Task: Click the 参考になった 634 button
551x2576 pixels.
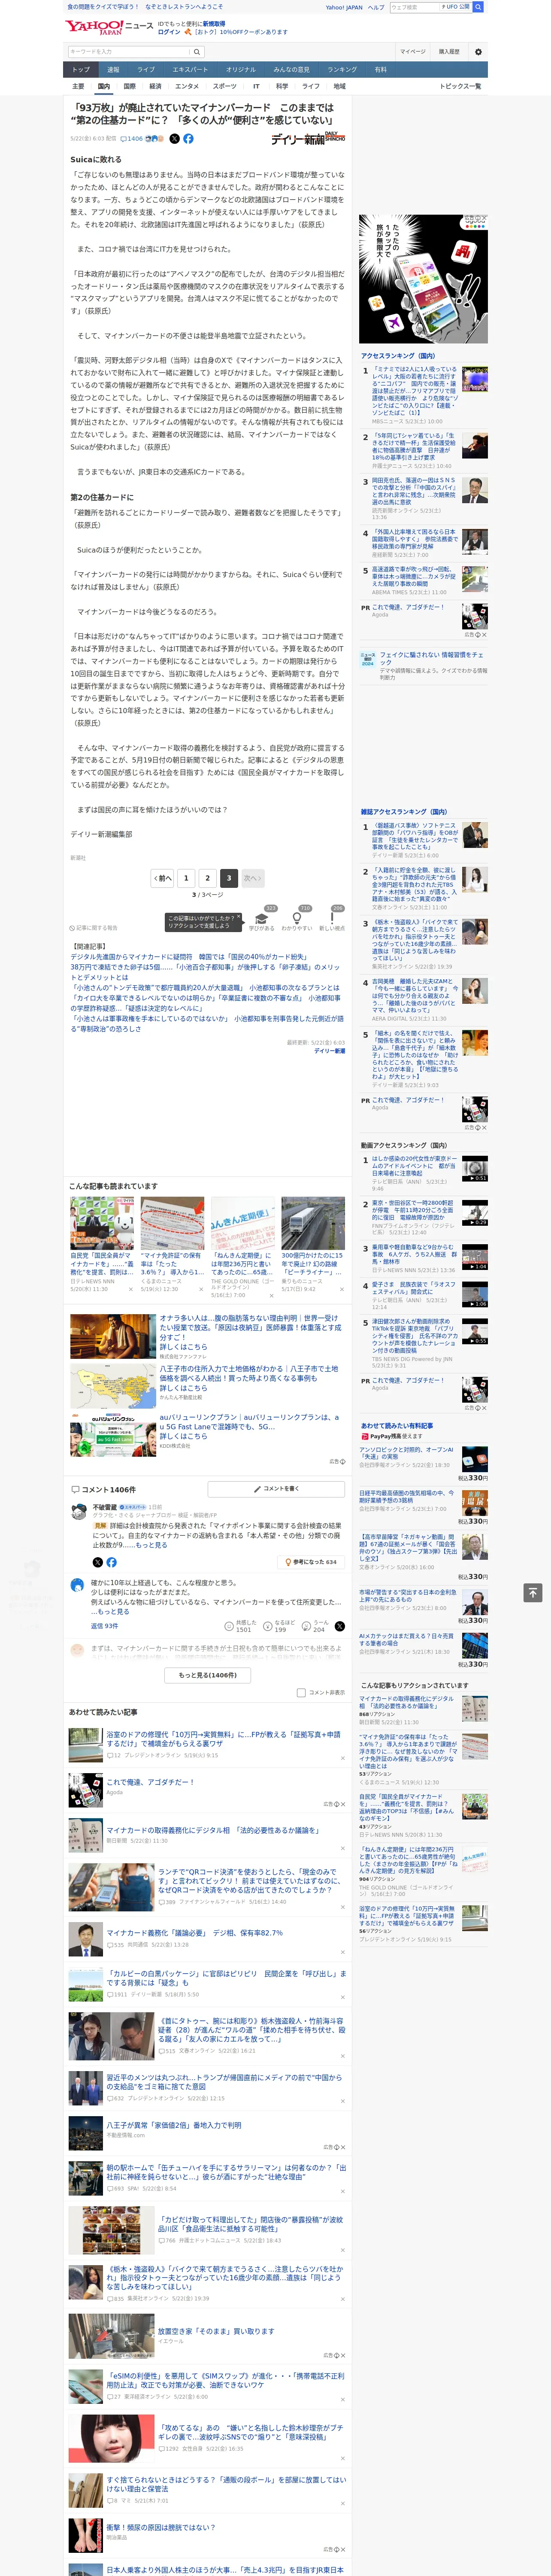Action: click(x=312, y=1562)
